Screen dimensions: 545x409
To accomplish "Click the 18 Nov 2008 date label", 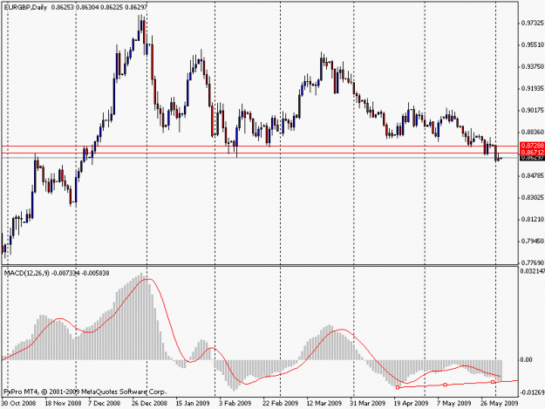I will 63,403.
